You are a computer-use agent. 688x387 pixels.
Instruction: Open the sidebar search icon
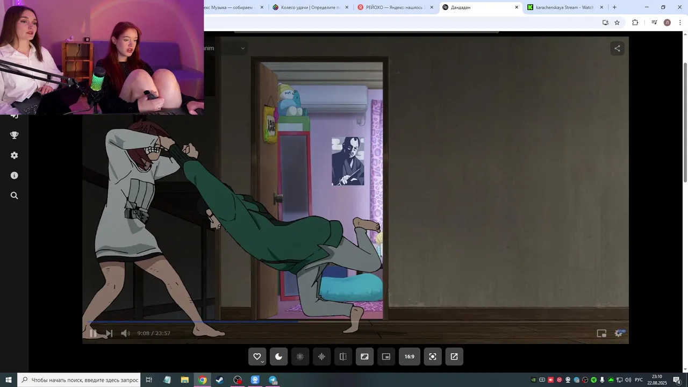pos(15,196)
